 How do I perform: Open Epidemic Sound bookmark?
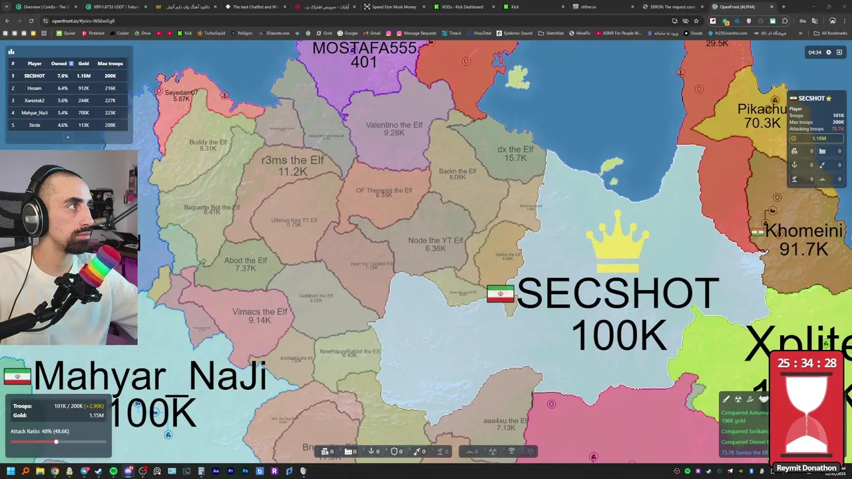[x=515, y=33]
